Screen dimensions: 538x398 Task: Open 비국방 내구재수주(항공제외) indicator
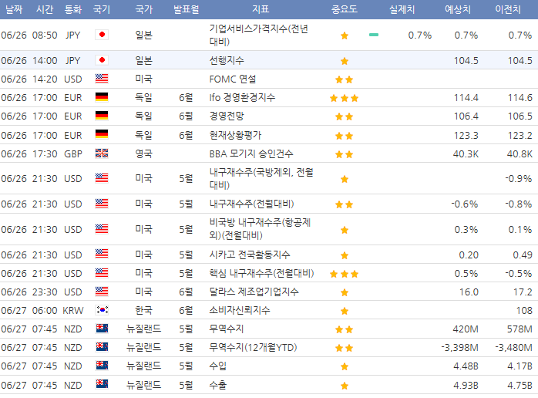[x=260, y=229]
